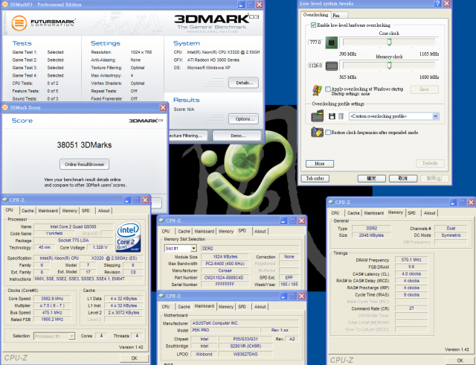
Task: Open CPU tab in CPU-Z Memory window
Action: point(335,213)
